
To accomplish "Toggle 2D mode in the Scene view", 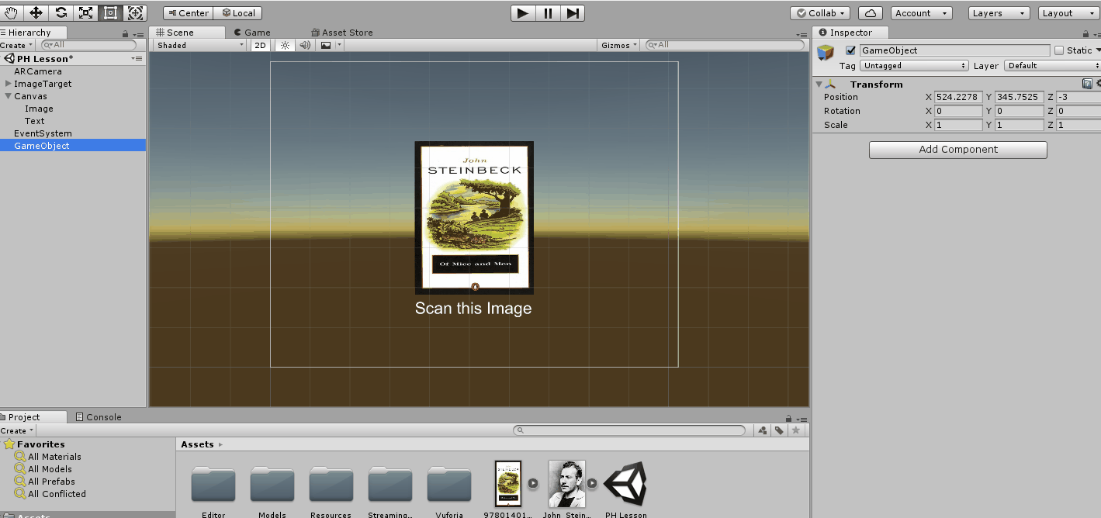I will pyautogui.click(x=260, y=45).
